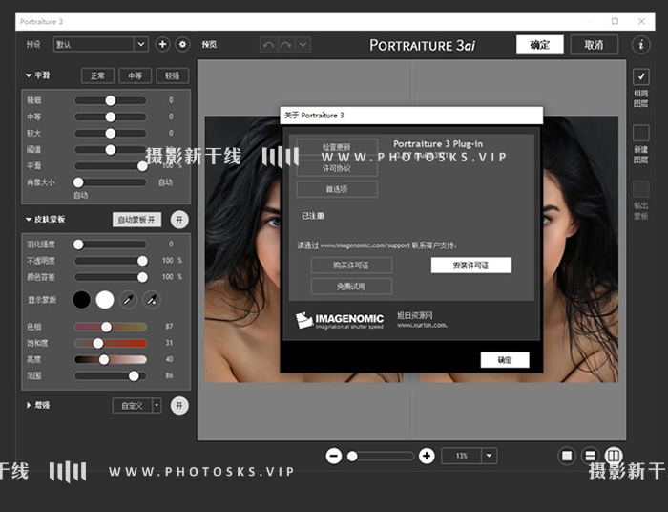This screenshot has height=512, width=668.
Task: Select the eyedropper-plus tool
Action: (x=151, y=300)
